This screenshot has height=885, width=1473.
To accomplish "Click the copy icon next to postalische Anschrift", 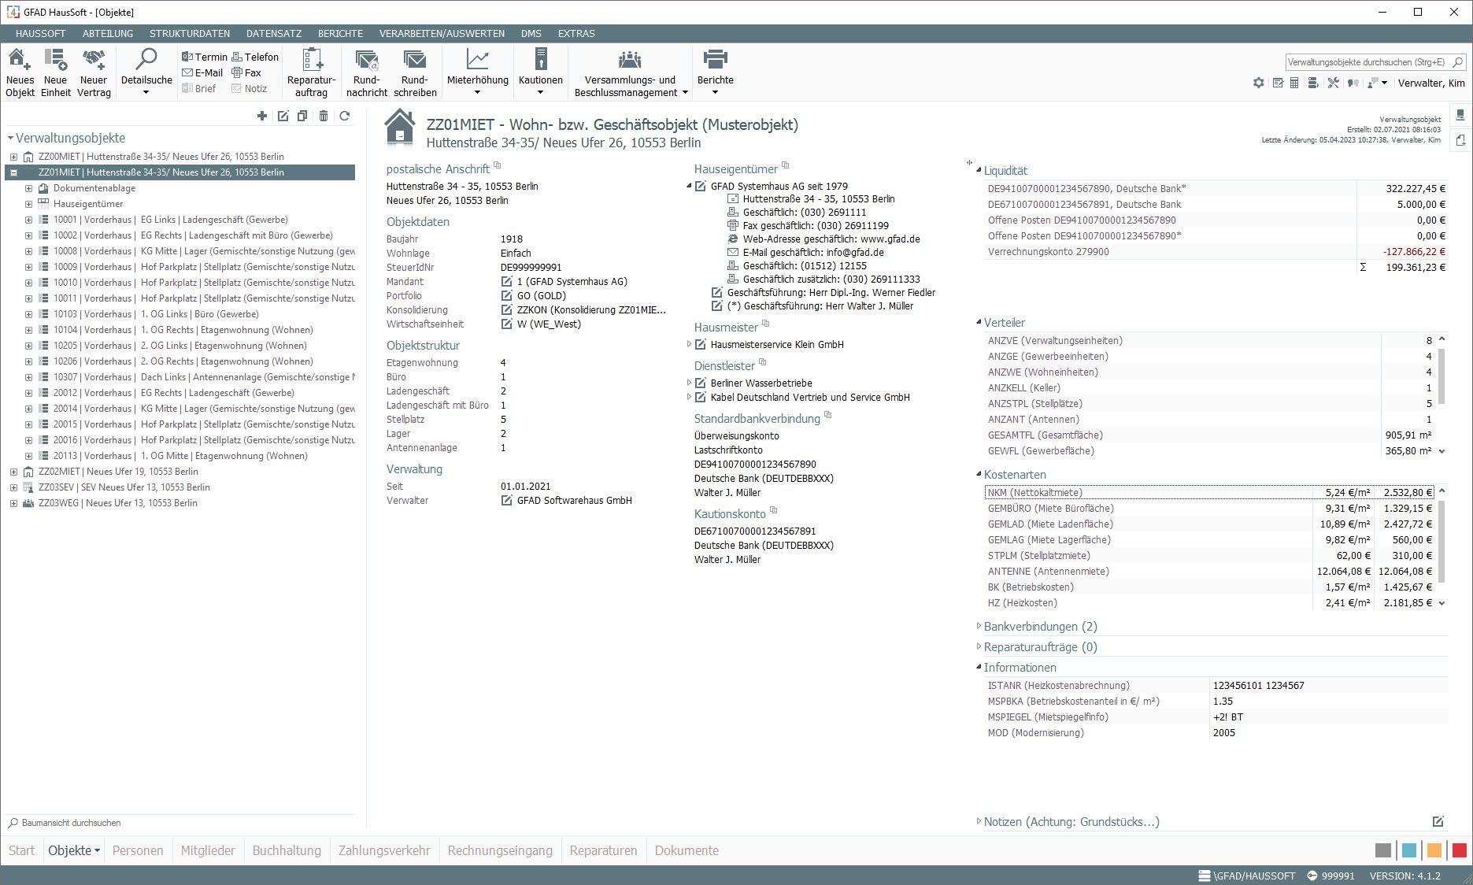I will [497, 166].
